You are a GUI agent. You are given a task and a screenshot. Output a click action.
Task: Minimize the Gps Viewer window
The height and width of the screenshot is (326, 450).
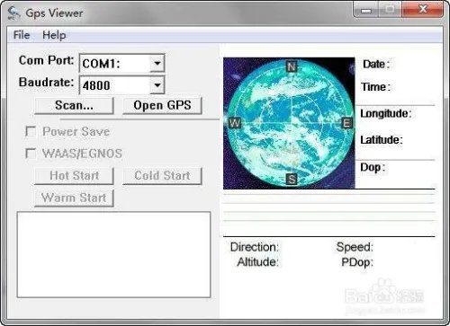point(366,10)
